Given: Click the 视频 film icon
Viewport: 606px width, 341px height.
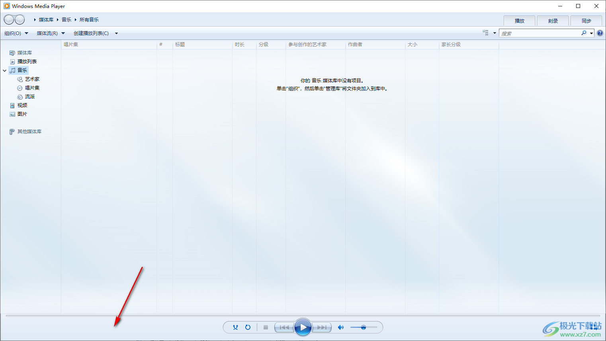Looking at the screenshot, I should point(12,105).
